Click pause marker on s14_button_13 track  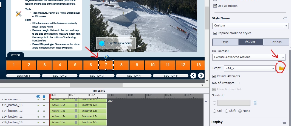pos(76,105)
